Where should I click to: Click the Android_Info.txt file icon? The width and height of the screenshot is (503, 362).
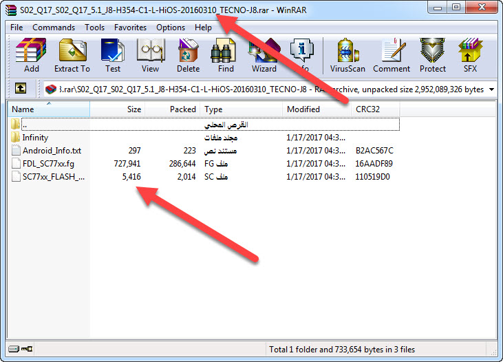click(16, 150)
